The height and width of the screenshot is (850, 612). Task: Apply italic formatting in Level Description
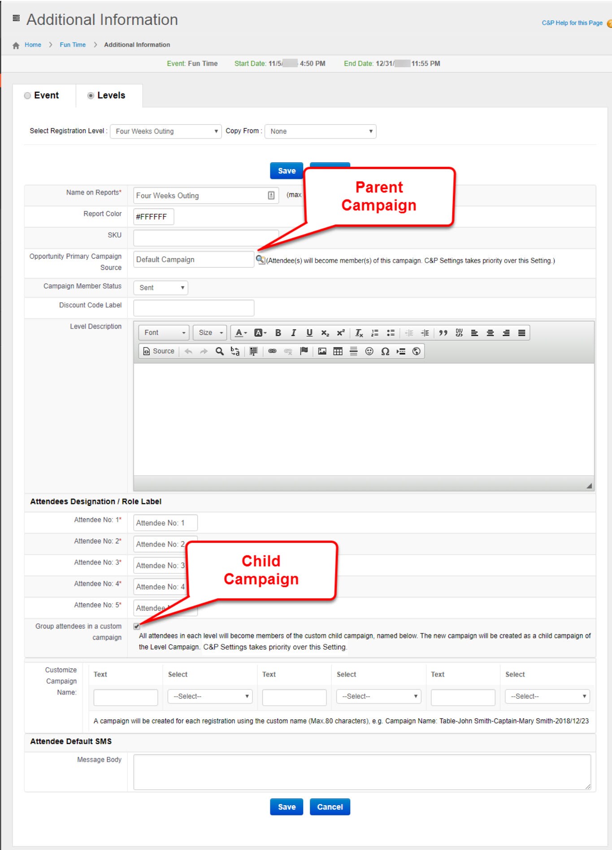294,333
